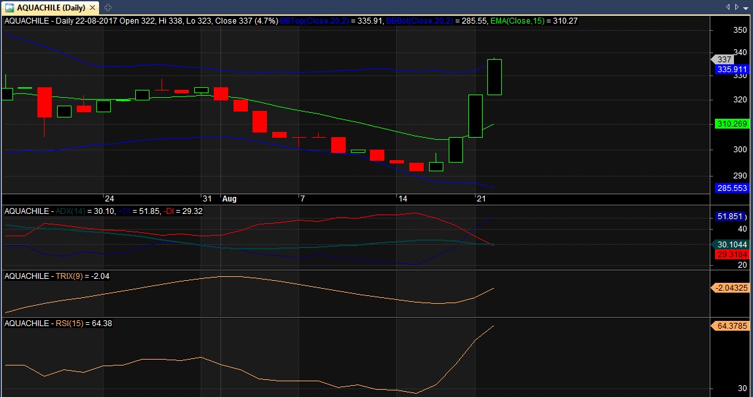This screenshot has height=397, width=753.
Task: Add a new chart sheet tab
Action: (108, 8)
